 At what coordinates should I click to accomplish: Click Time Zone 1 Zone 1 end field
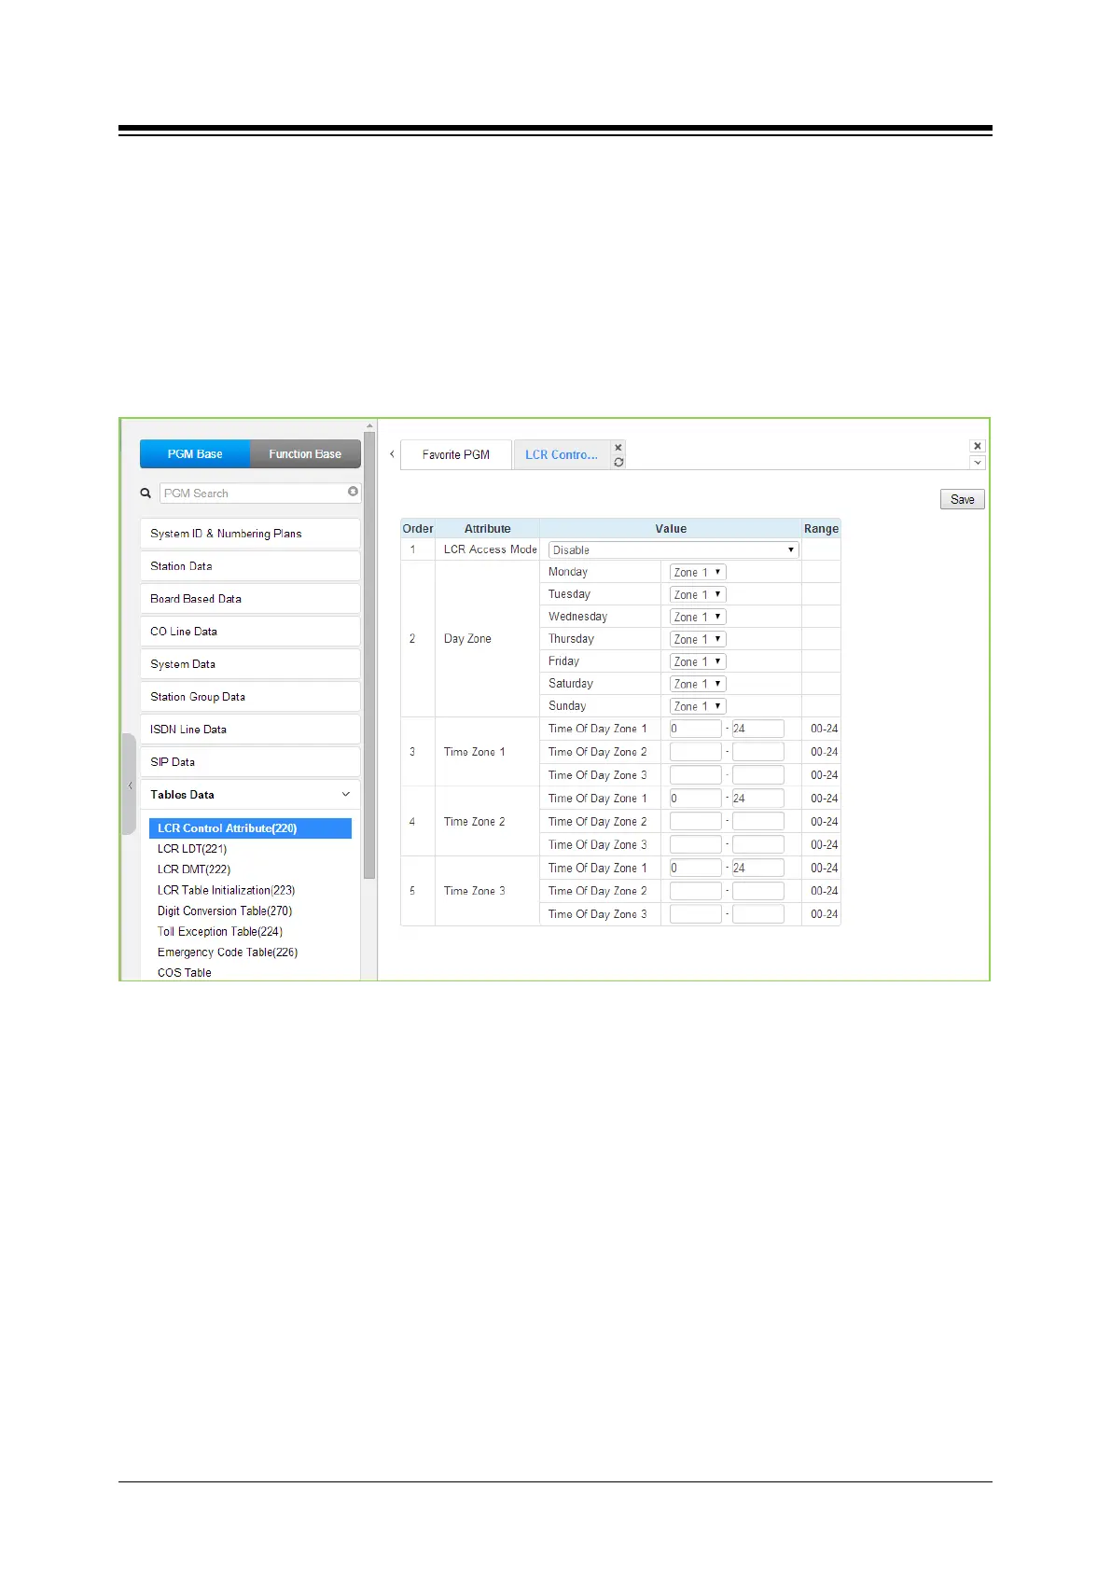[758, 729]
